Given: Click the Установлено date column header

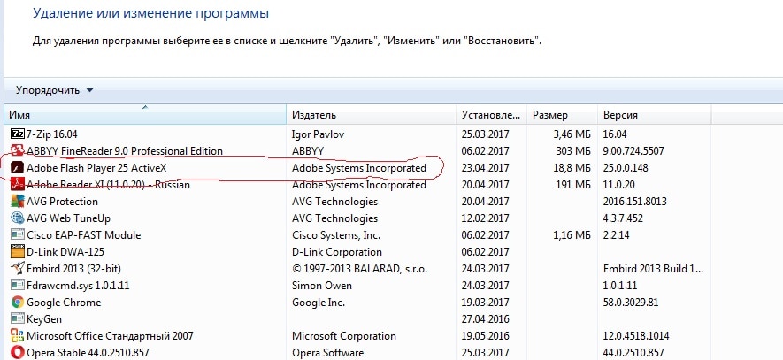Looking at the screenshot, I should click(491, 115).
